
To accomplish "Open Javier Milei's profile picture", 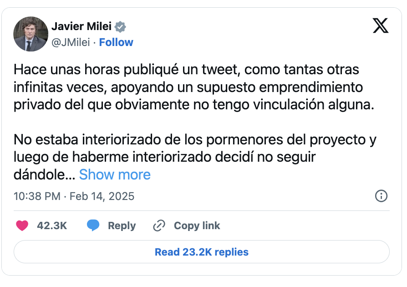I will pyautogui.click(x=31, y=34).
